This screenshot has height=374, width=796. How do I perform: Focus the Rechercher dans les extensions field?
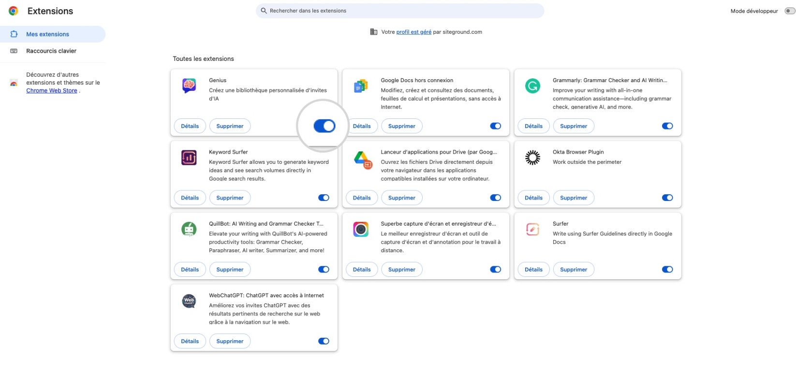(400, 11)
